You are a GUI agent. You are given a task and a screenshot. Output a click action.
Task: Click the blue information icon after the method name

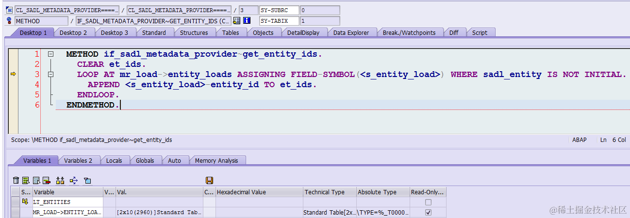247,21
